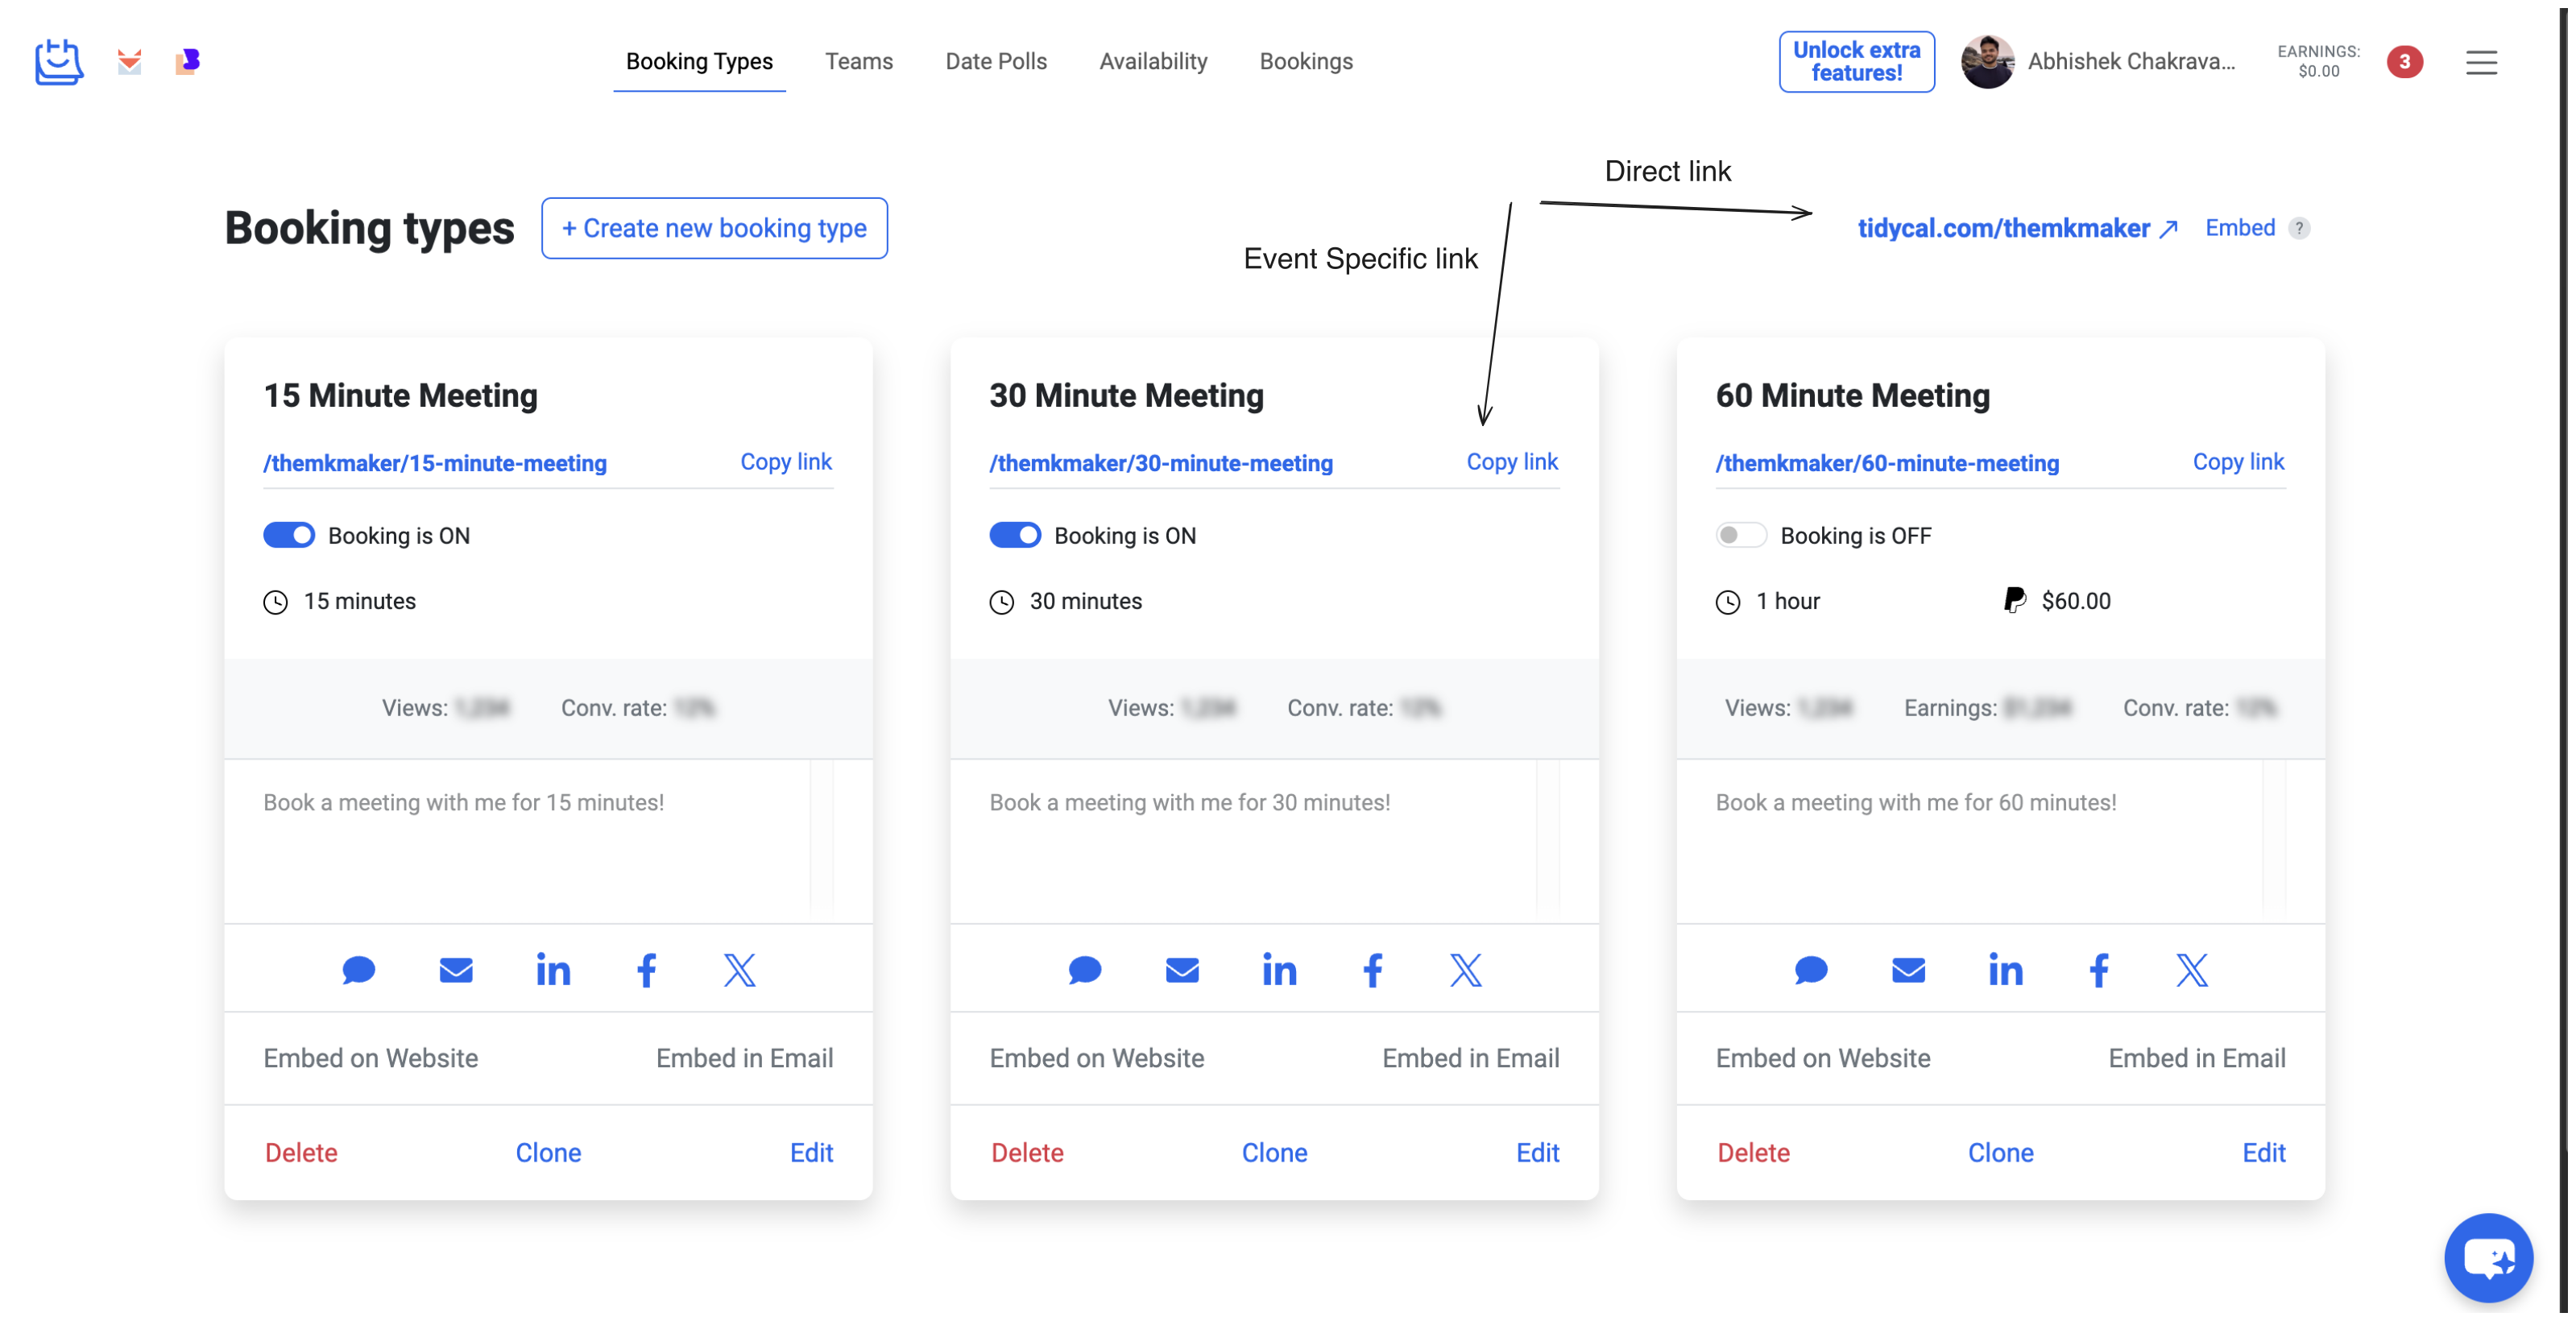Viewport: 2576px width, 1321px height.
Task: Open the purple B app icon
Action: pyautogui.click(x=188, y=62)
